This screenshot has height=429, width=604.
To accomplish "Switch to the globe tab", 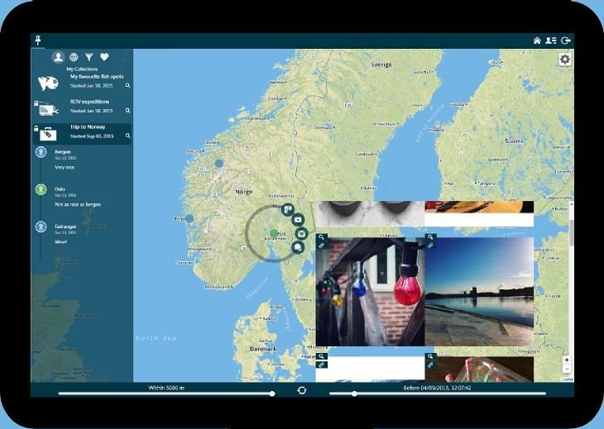I will 74,57.
